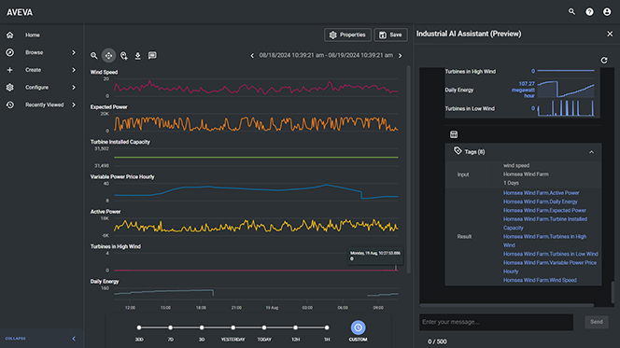The height and width of the screenshot is (348, 620).
Task: Open the search icon in top bar
Action: [571, 12]
